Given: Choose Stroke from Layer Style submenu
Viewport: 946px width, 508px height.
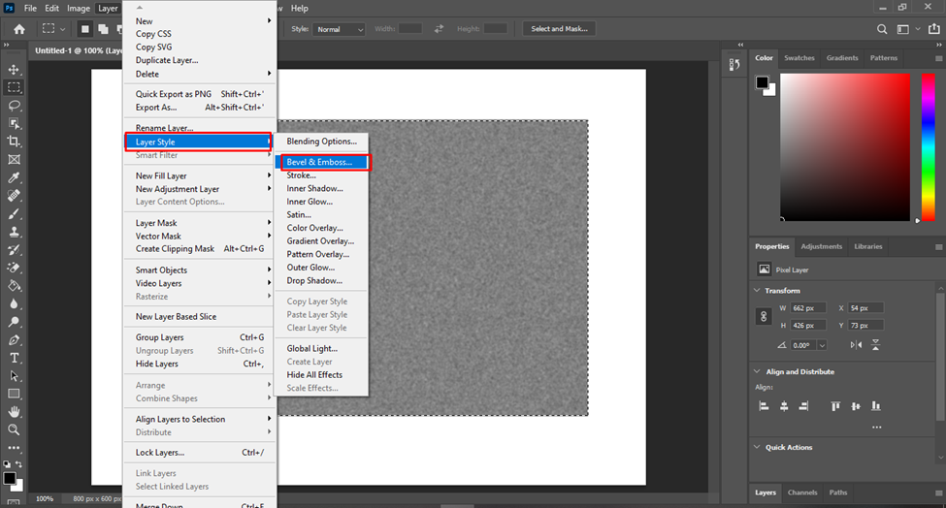Looking at the screenshot, I should point(321,175).
